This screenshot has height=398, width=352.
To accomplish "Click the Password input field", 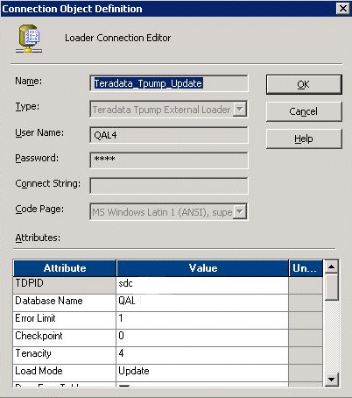I will 169,160.
